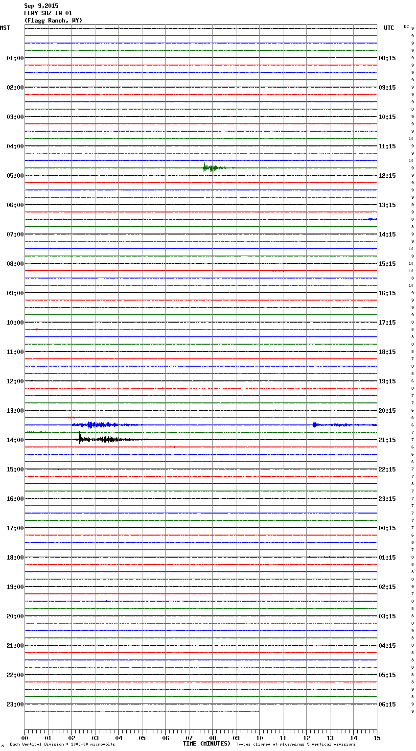
Task: Click minute '00' tick label on bottom axis
Action: pos(24,738)
